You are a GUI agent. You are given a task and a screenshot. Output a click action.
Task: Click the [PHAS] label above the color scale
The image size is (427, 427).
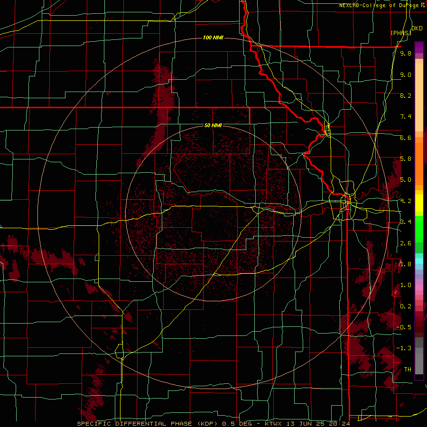tap(401, 33)
